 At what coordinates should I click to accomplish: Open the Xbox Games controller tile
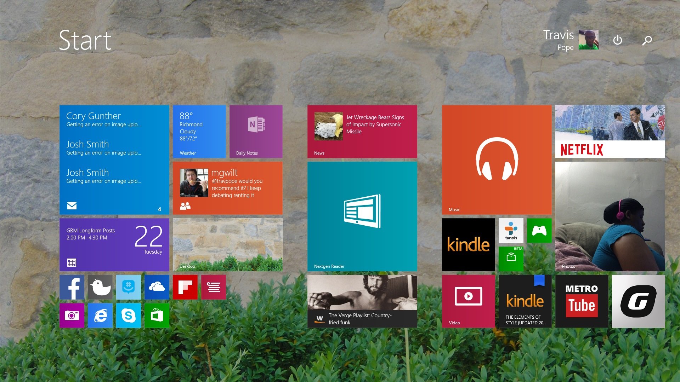point(539,230)
